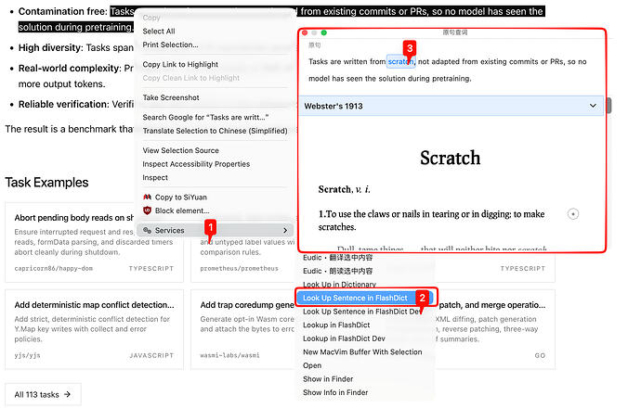641x408 pixels.
Task: Click the Contamination free bullet label
Action: pyautogui.click(x=63, y=11)
